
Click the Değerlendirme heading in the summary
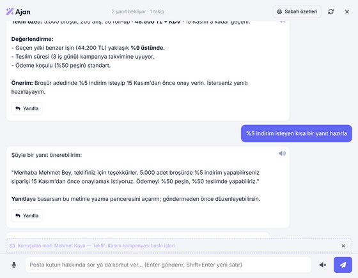click(x=32, y=39)
